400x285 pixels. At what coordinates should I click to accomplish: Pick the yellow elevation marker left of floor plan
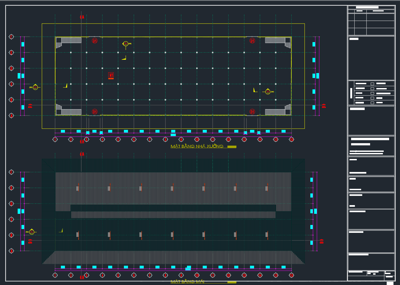pos(35,87)
